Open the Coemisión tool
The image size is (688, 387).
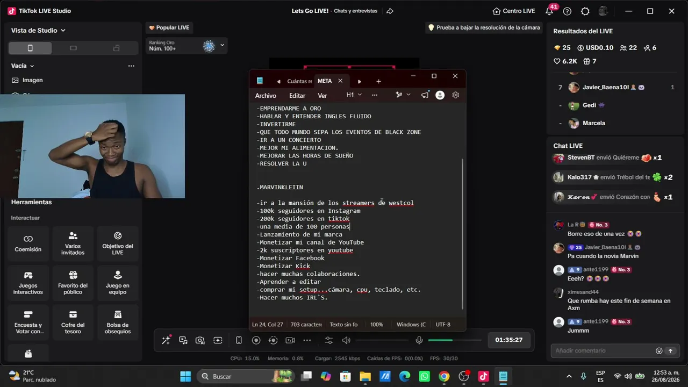(x=28, y=243)
